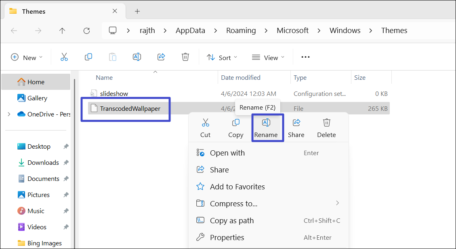Select Open with in the context menu
The image size is (456, 249).
[x=269, y=153]
